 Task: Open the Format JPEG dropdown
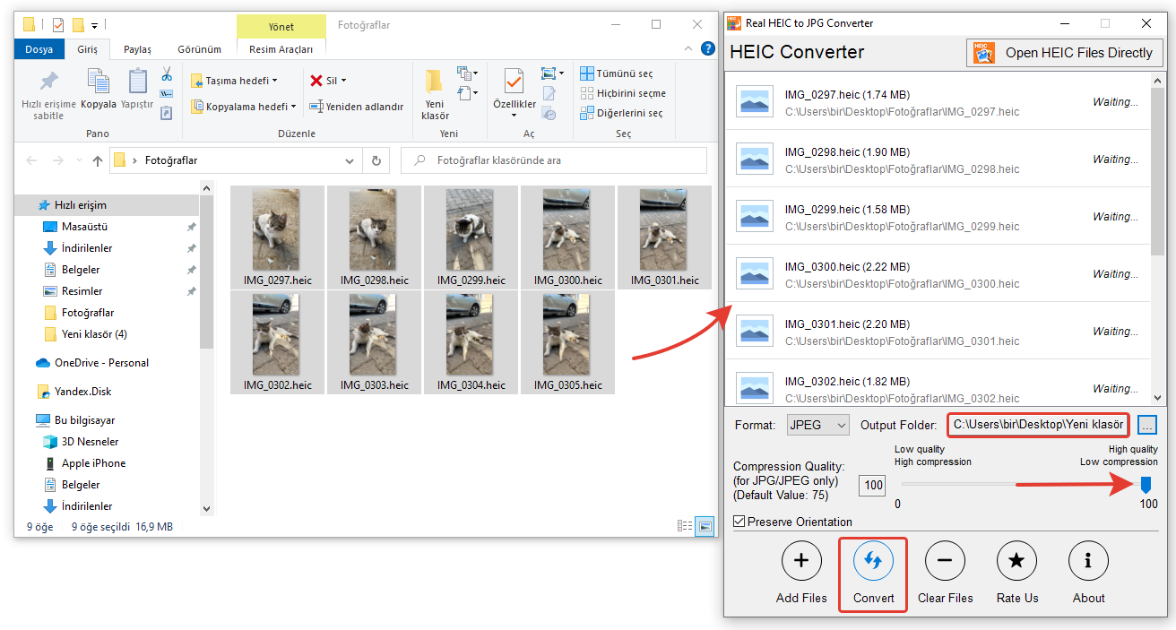click(x=817, y=425)
